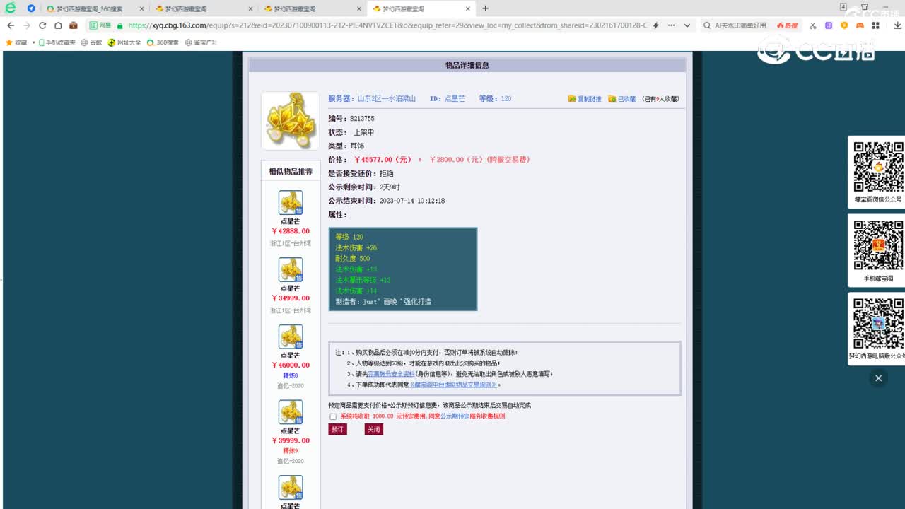Click the ¥39999.00 price text
This screenshot has width=905, height=509.
point(291,440)
